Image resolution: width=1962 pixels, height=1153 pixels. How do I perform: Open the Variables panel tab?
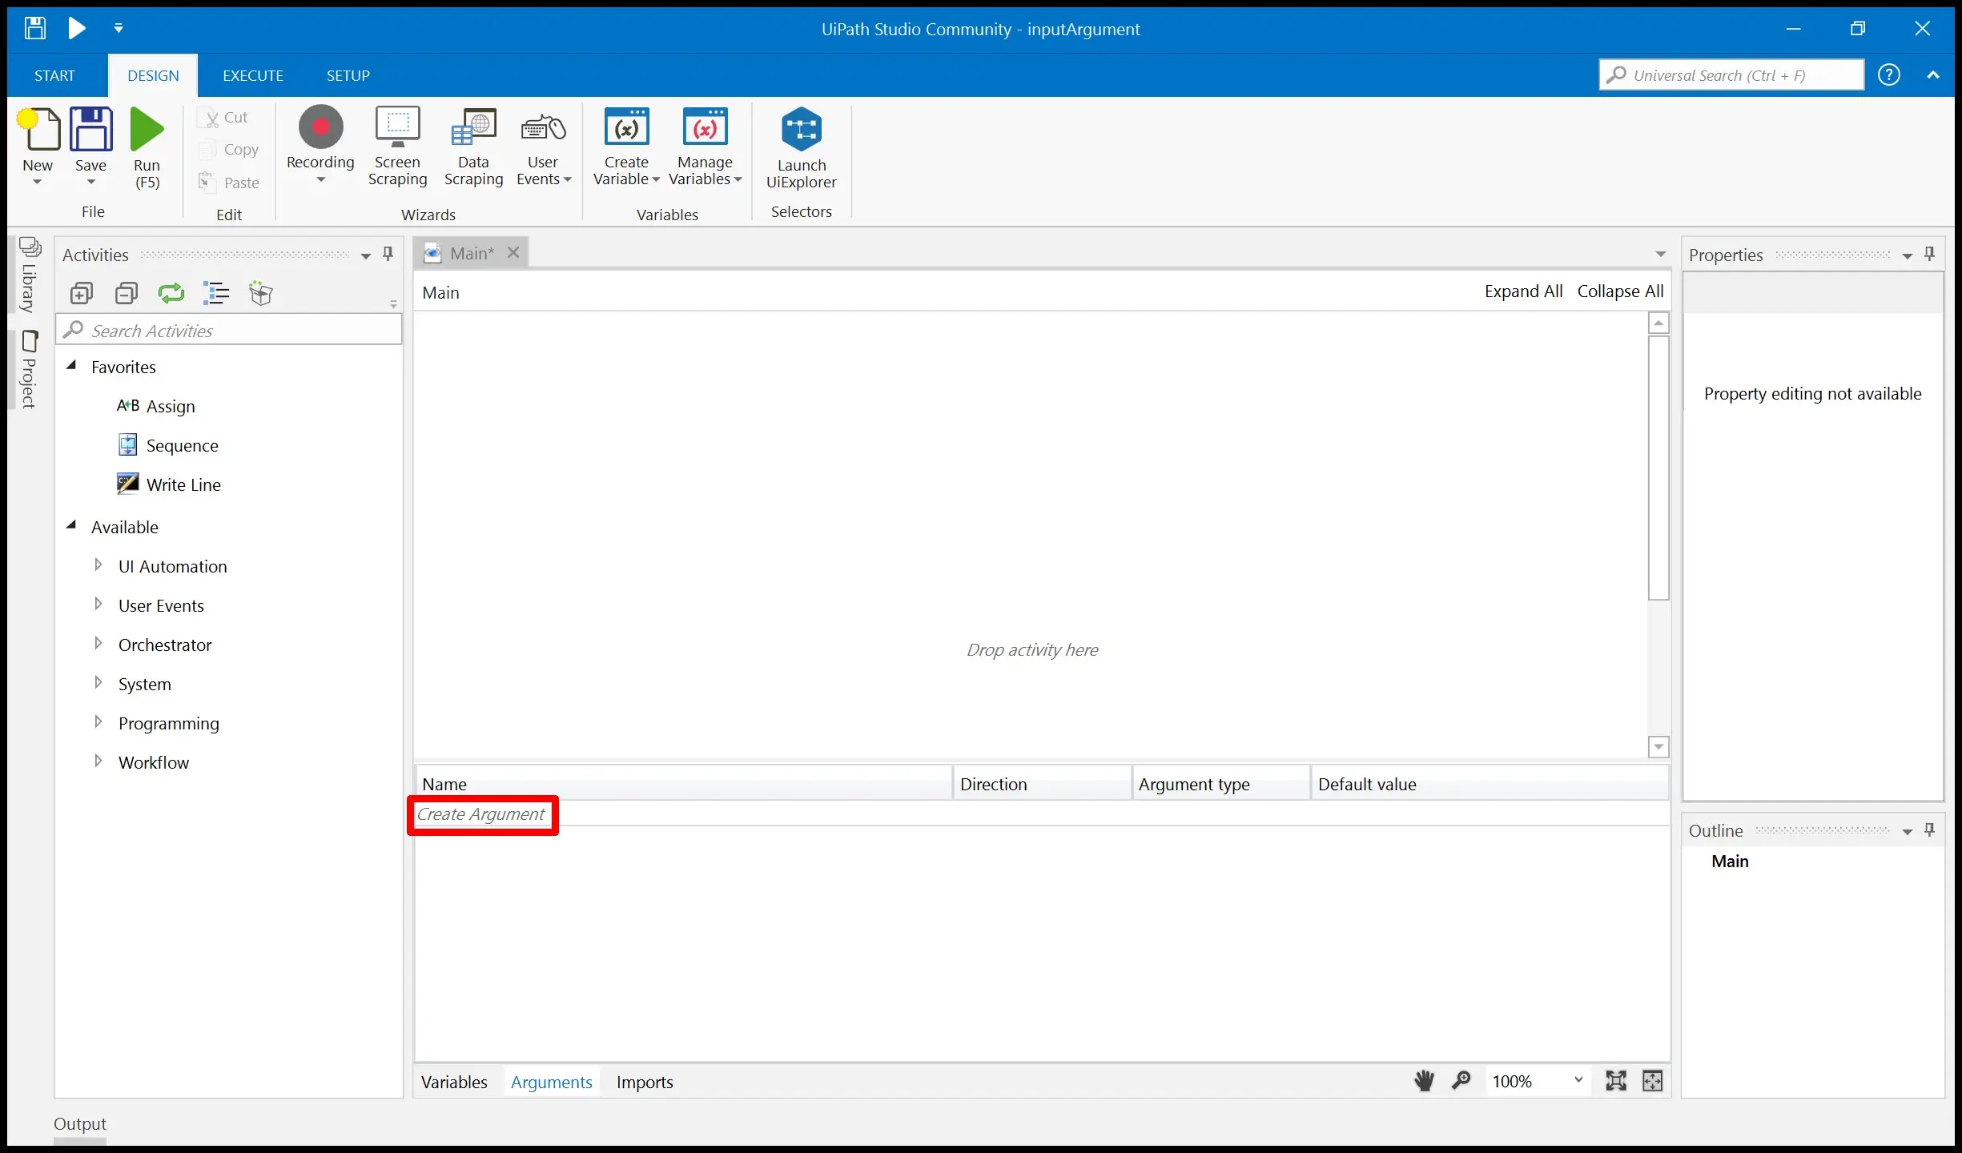454,1083
